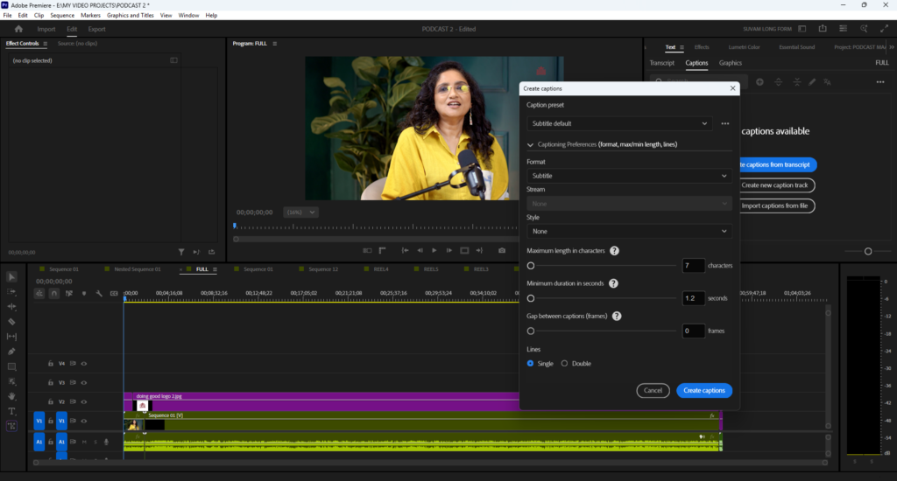Image resolution: width=897 pixels, height=481 pixels.
Task: Toggle A1 voice-over record microphone
Action: point(106,442)
